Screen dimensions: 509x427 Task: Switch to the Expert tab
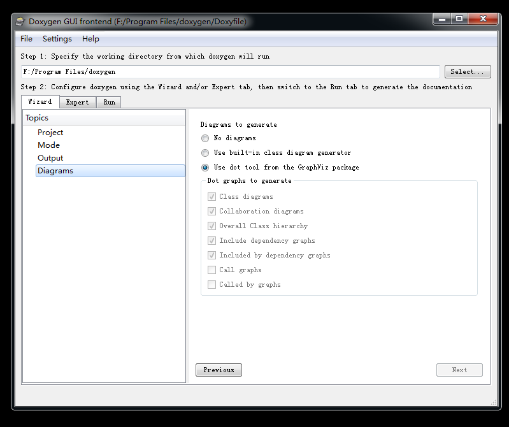pos(78,102)
